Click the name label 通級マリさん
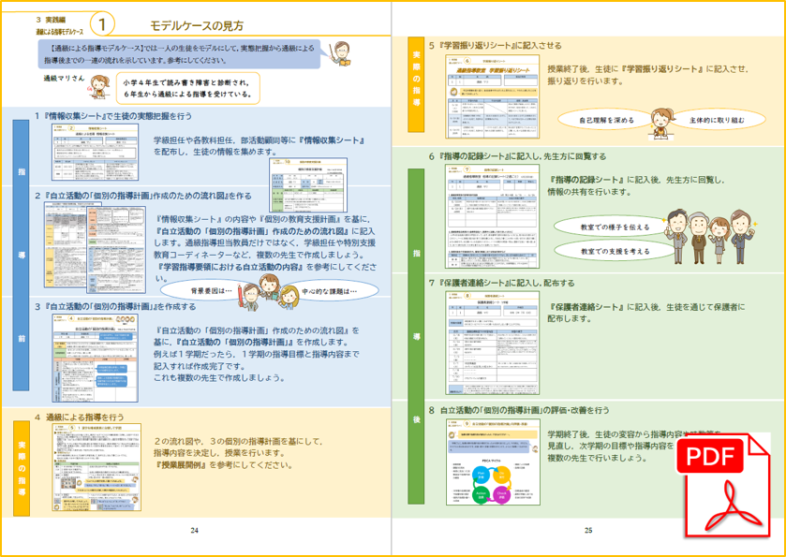The image size is (786, 557). (64, 78)
